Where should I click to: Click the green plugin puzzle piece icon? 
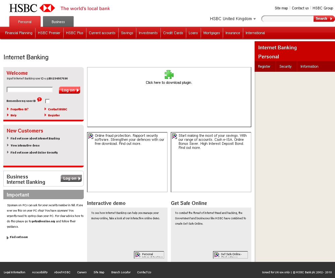point(169,75)
